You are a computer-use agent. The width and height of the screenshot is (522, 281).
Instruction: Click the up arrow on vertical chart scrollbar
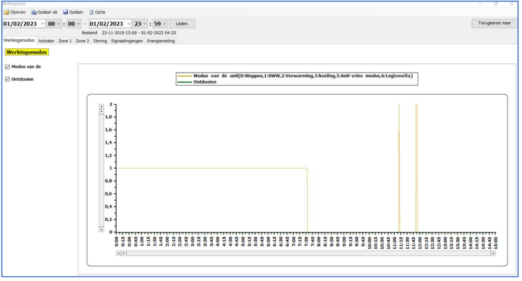[102, 107]
